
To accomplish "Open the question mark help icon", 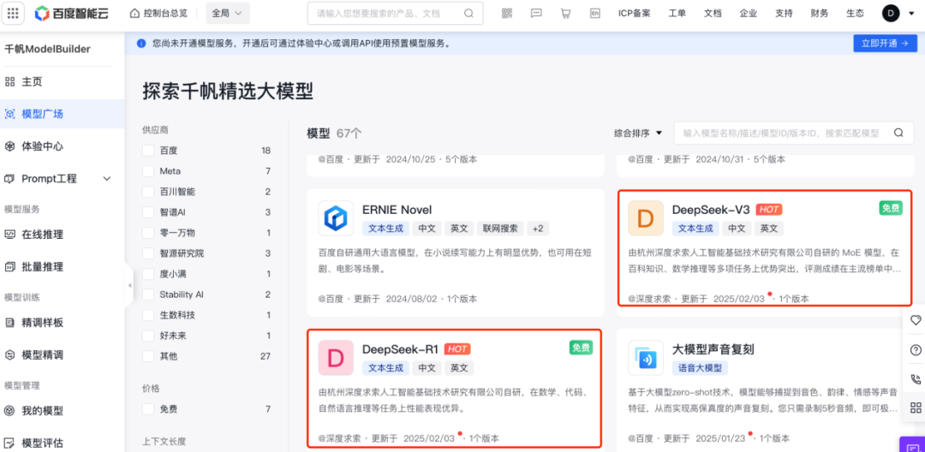I will pos(916,350).
